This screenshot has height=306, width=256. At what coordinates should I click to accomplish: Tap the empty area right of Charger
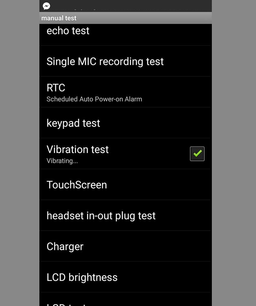pyautogui.click(x=147, y=246)
